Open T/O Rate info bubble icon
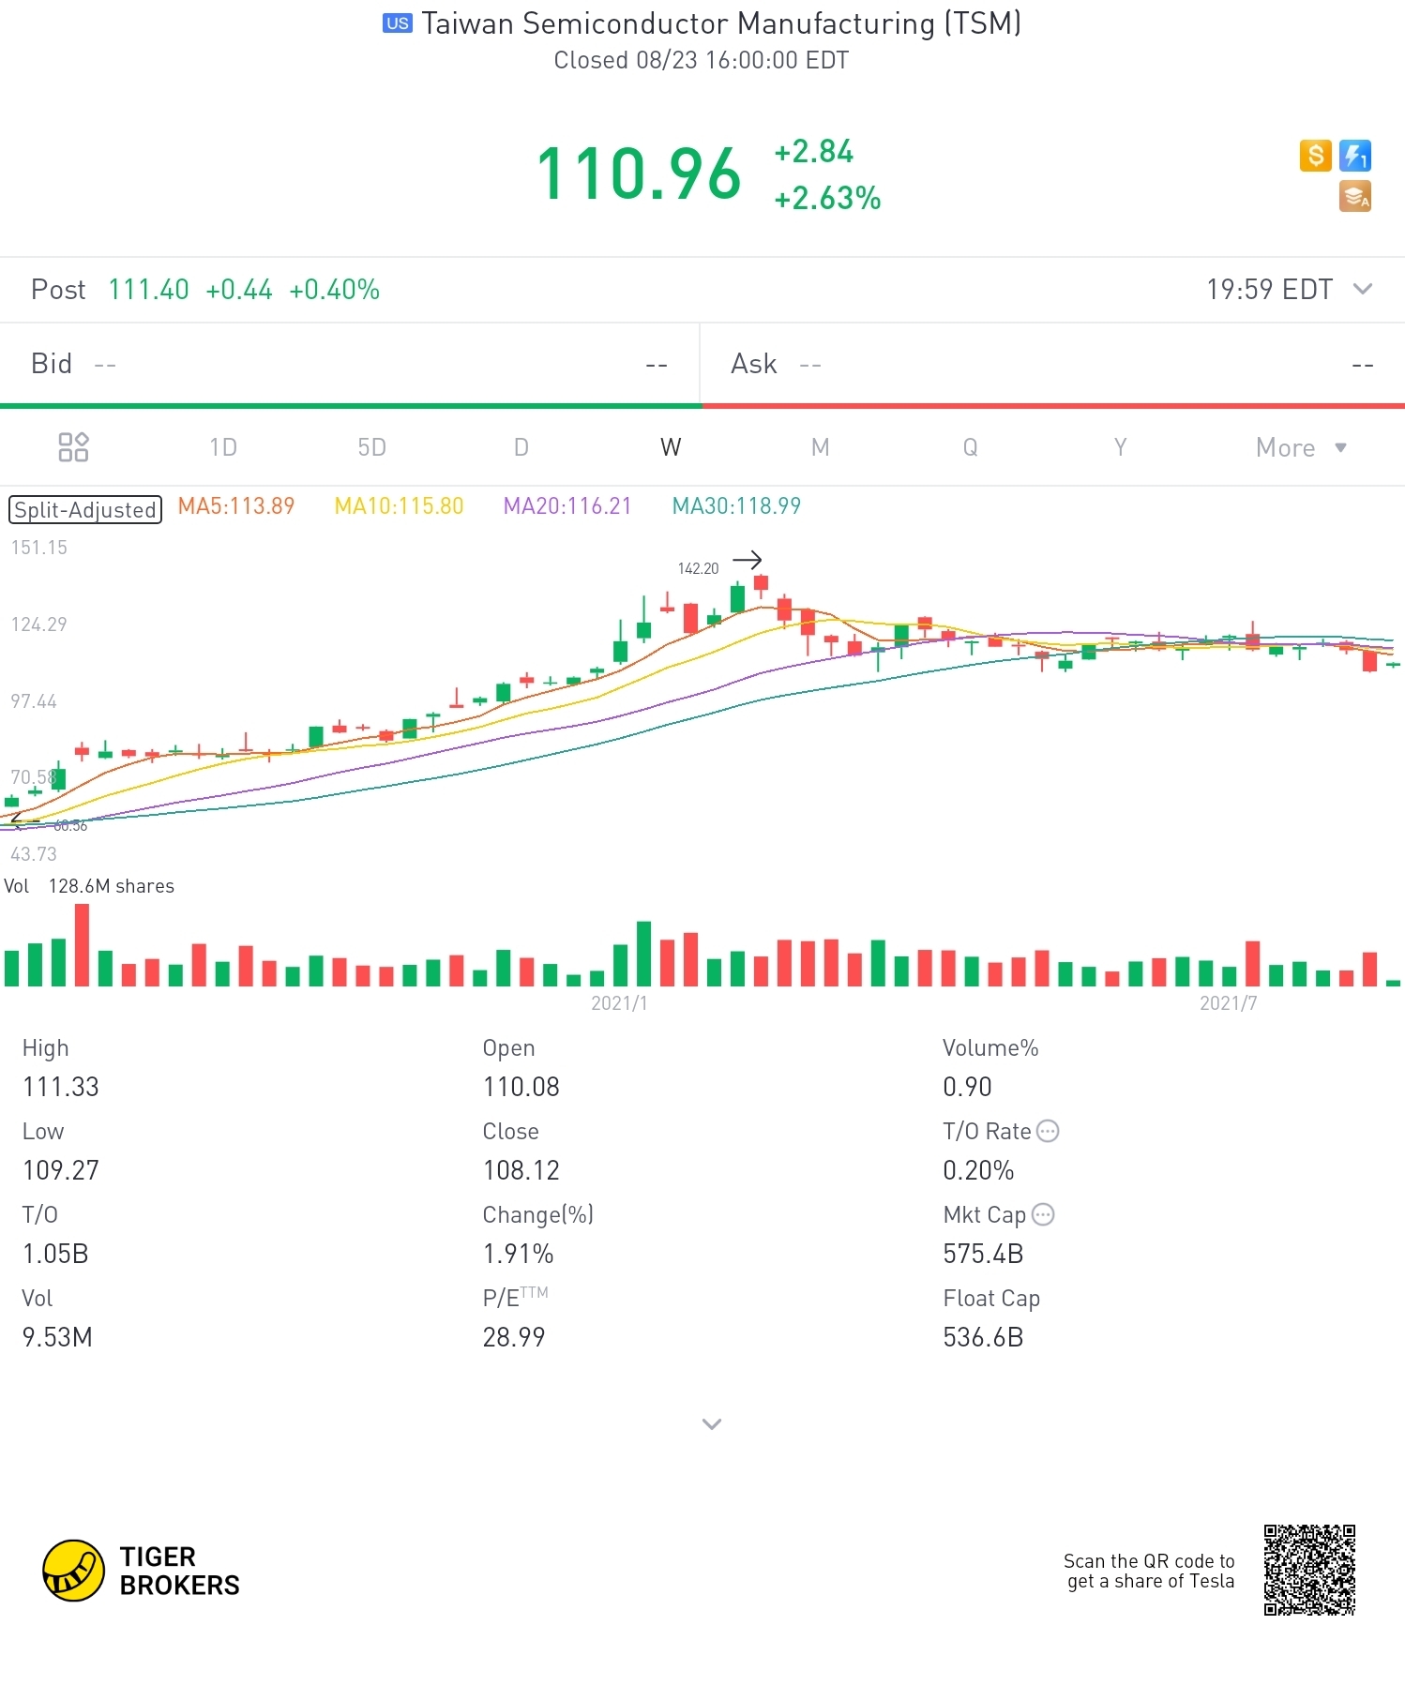1405x1685 pixels. 1048,1131
